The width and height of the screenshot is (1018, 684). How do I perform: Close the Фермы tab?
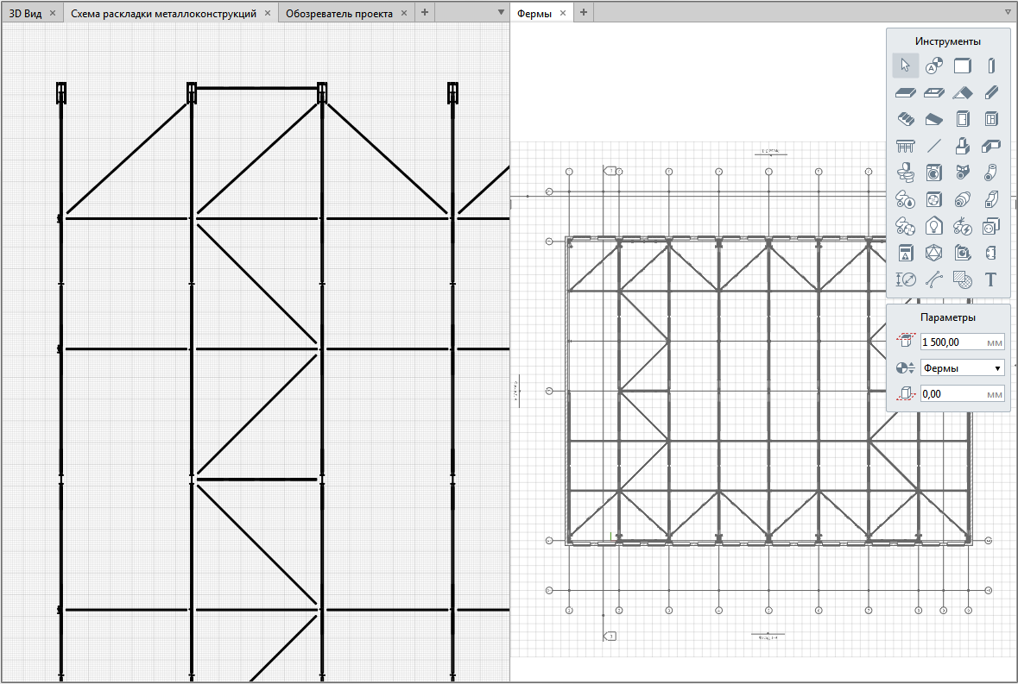pos(563,13)
